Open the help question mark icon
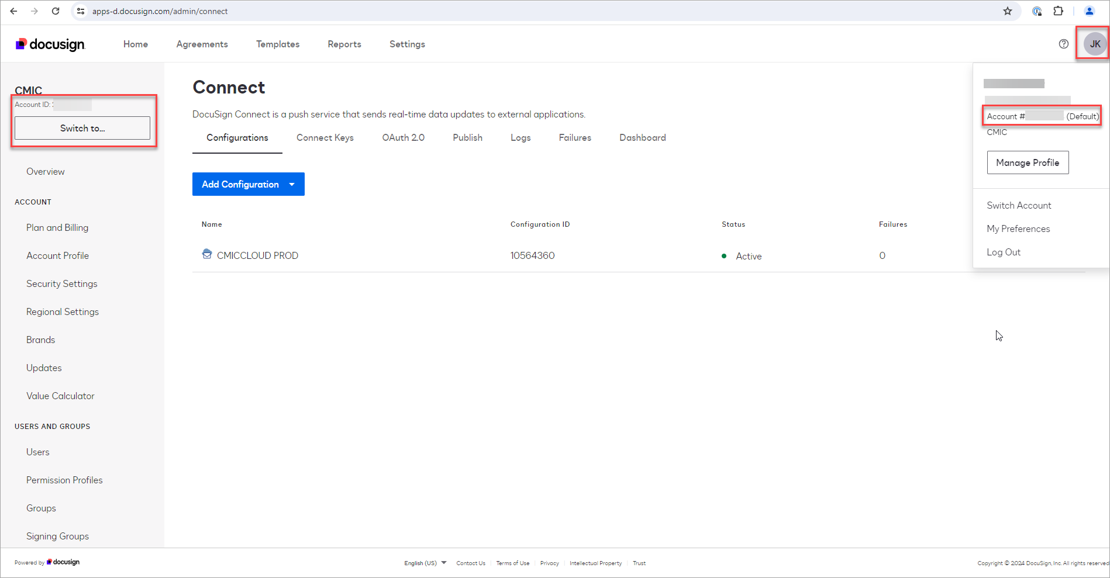 click(1064, 44)
